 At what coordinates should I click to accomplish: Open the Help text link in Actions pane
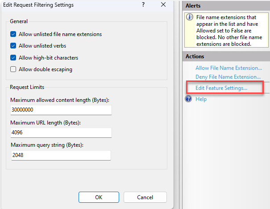[x=201, y=99]
